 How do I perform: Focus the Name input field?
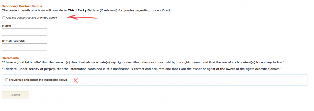pyautogui.click(x=25, y=32)
